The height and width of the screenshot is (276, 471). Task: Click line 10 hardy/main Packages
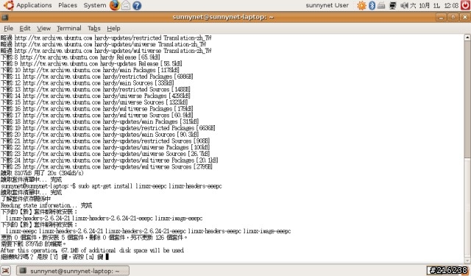click(x=90, y=70)
